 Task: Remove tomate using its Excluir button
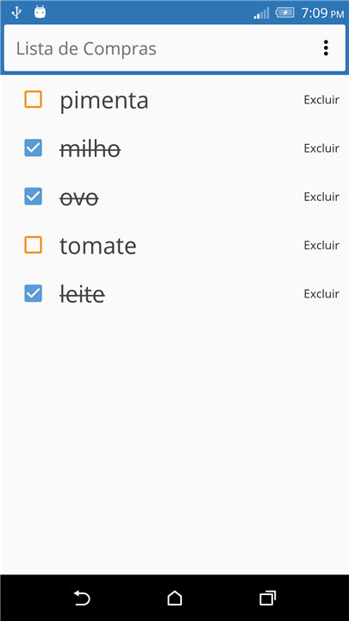(x=321, y=245)
